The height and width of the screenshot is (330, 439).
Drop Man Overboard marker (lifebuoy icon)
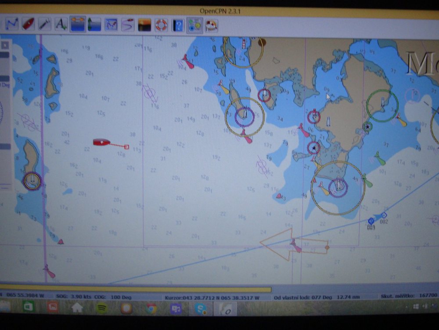pyautogui.click(x=161, y=25)
